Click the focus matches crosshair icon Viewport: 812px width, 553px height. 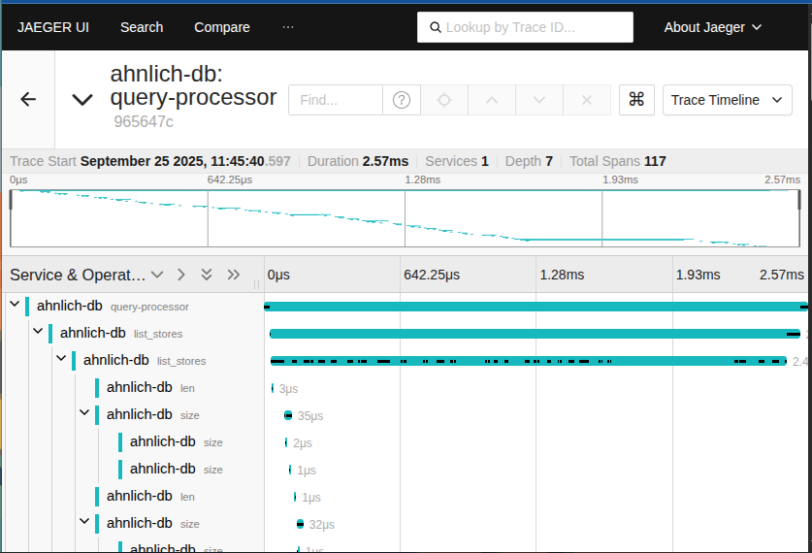tap(444, 100)
